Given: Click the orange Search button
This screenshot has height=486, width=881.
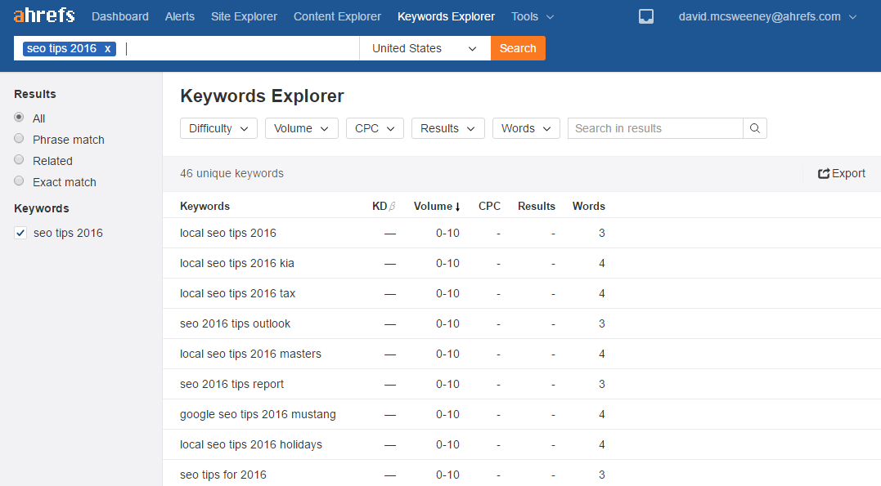Looking at the screenshot, I should click(x=518, y=48).
